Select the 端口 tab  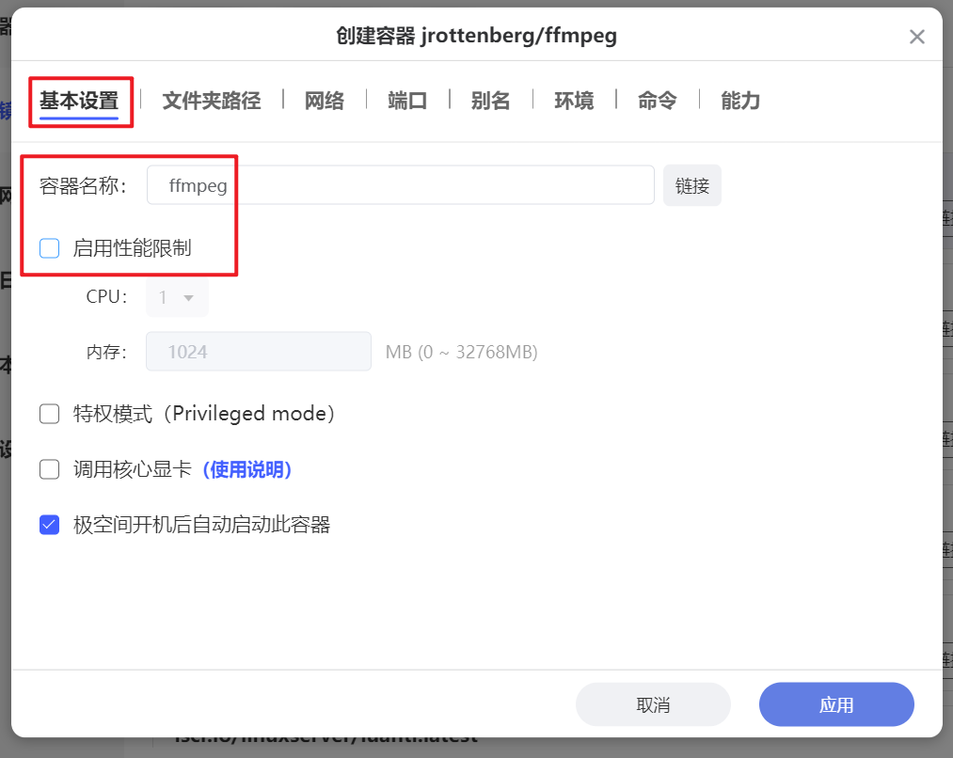(x=407, y=101)
